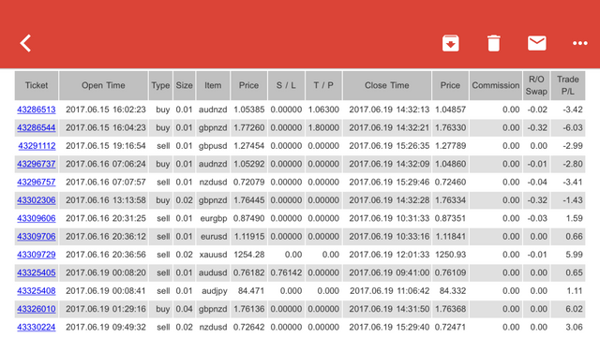Select the stop loss value 0.76142
Screen dimensions: 600x337
coord(286,272)
